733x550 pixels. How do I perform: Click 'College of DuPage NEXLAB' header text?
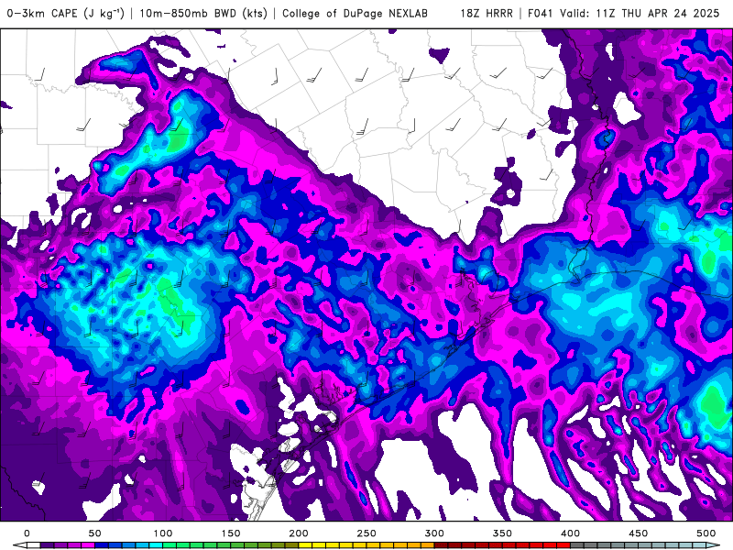pos(355,14)
